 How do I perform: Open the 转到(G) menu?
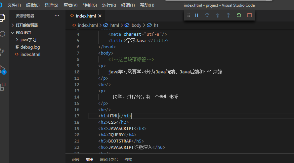(x=90, y=5)
